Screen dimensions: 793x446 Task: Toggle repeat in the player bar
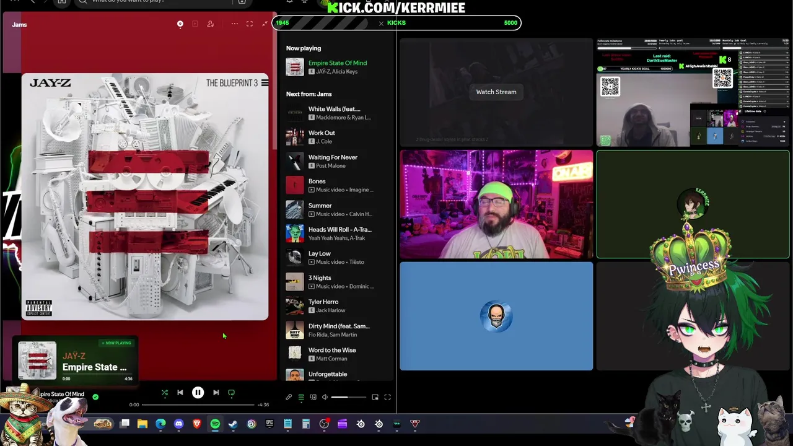point(232,393)
